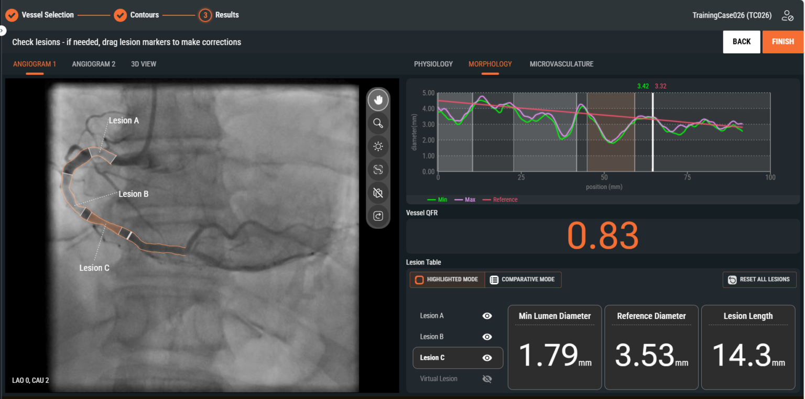Open the user profile icon
Image resolution: width=805 pixels, height=399 pixels.
pos(787,16)
